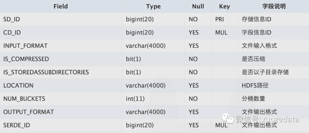This screenshot has height=133, width=309.
Task: Select the SD_ID field cell
Action: click(11, 19)
